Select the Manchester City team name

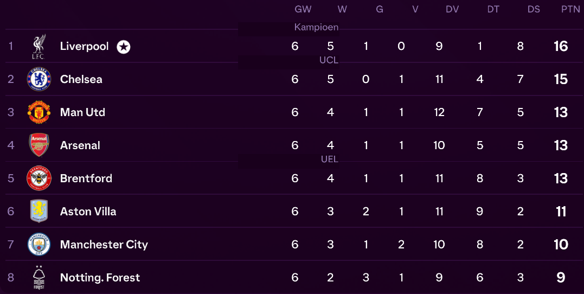tap(104, 245)
